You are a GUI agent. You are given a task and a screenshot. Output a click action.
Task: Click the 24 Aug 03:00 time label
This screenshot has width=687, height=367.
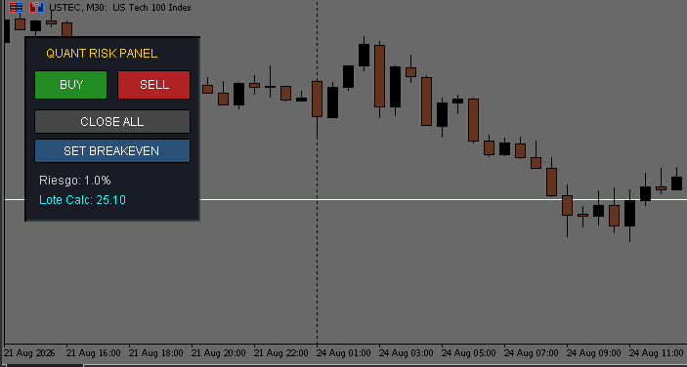407,353
